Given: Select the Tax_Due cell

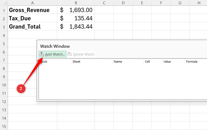Looking at the screenshot, I should (32, 18).
